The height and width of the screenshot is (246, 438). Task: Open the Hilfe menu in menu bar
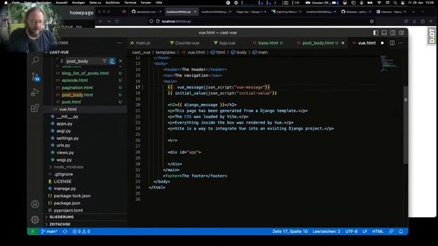[x=159, y=3]
